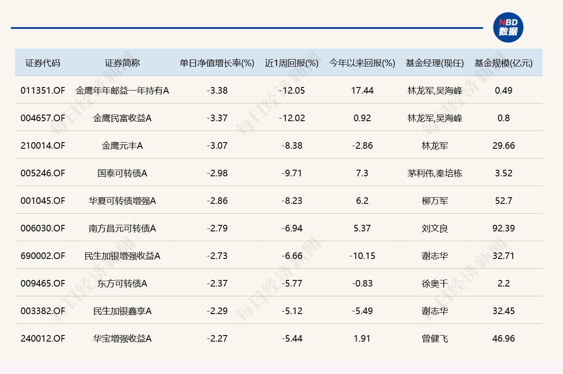This screenshot has width=563, height=374.
Task: Click year-to-date return -5.49
Action: 362,311
